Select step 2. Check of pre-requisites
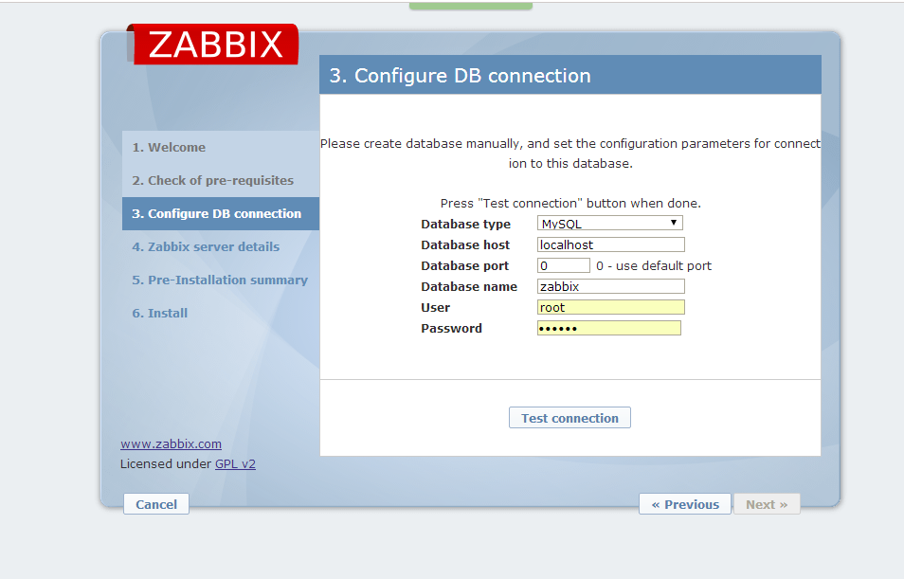 point(221,180)
